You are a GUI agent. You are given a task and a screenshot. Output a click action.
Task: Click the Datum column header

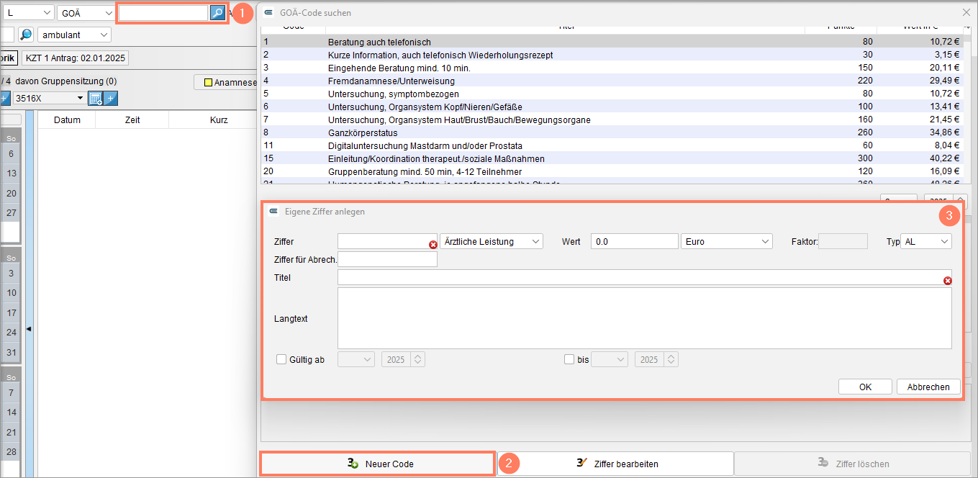pyautogui.click(x=67, y=120)
